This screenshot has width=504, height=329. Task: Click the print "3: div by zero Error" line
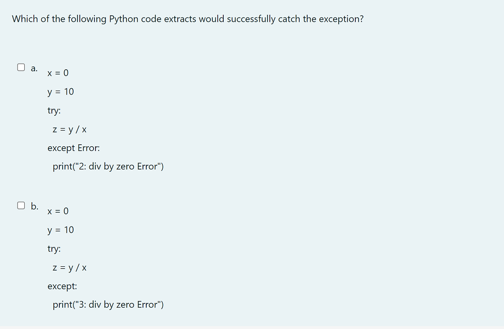pyautogui.click(x=108, y=305)
